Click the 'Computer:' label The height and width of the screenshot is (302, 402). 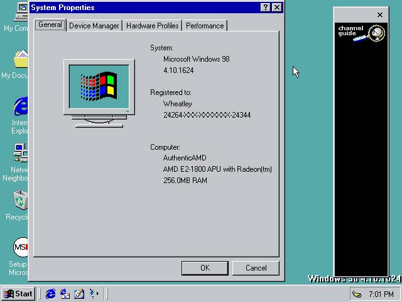(x=165, y=147)
